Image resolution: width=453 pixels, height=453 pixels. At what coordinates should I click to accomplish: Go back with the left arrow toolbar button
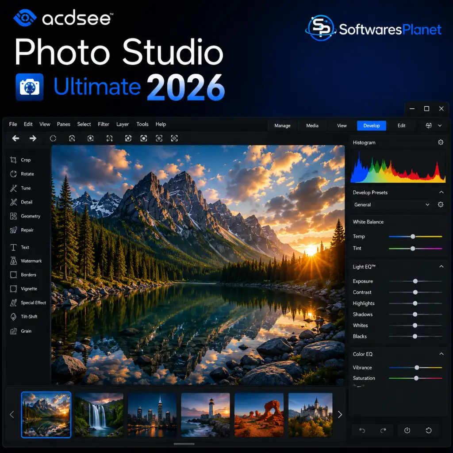(x=15, y=138)
